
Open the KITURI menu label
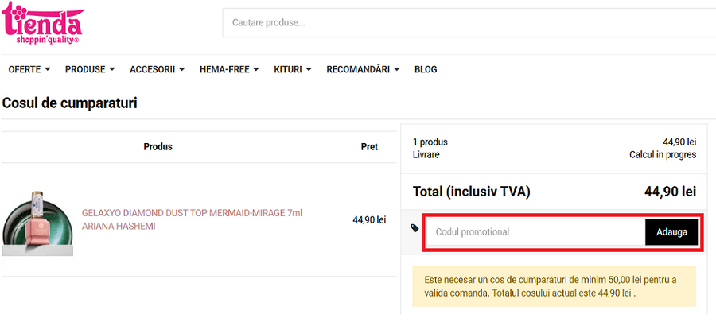point(287,70)
